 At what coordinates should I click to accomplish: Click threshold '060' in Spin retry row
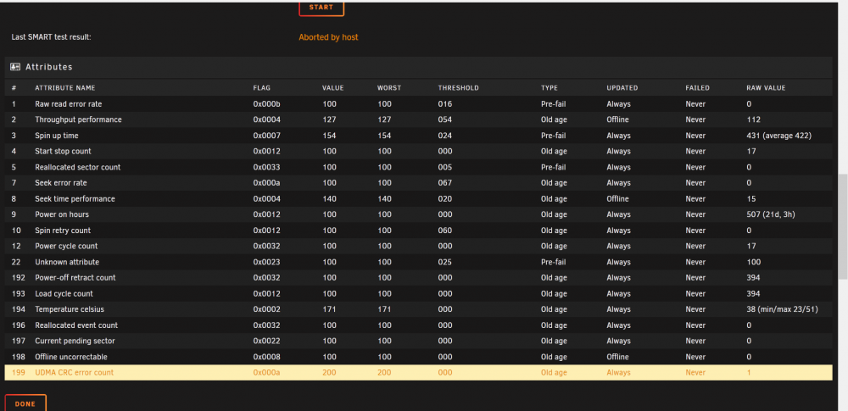(x=445, y=230)
